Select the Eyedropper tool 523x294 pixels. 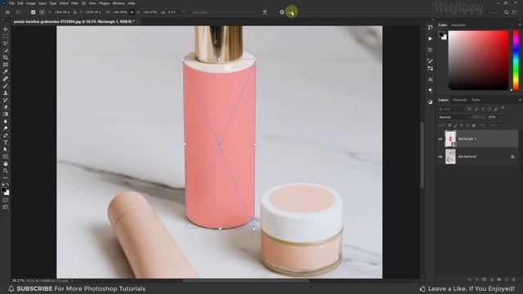6,72
